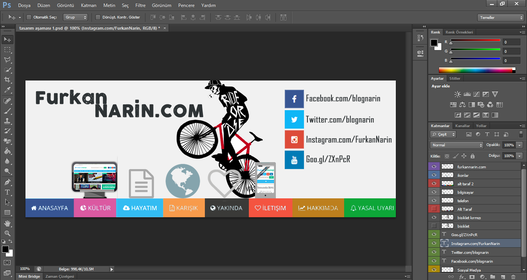Hide the telefon layer
Image resolution: width=527 pixels, height=280 pixels.
434,201
